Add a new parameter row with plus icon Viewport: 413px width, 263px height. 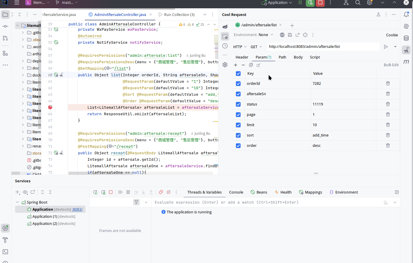pos(236,65)
